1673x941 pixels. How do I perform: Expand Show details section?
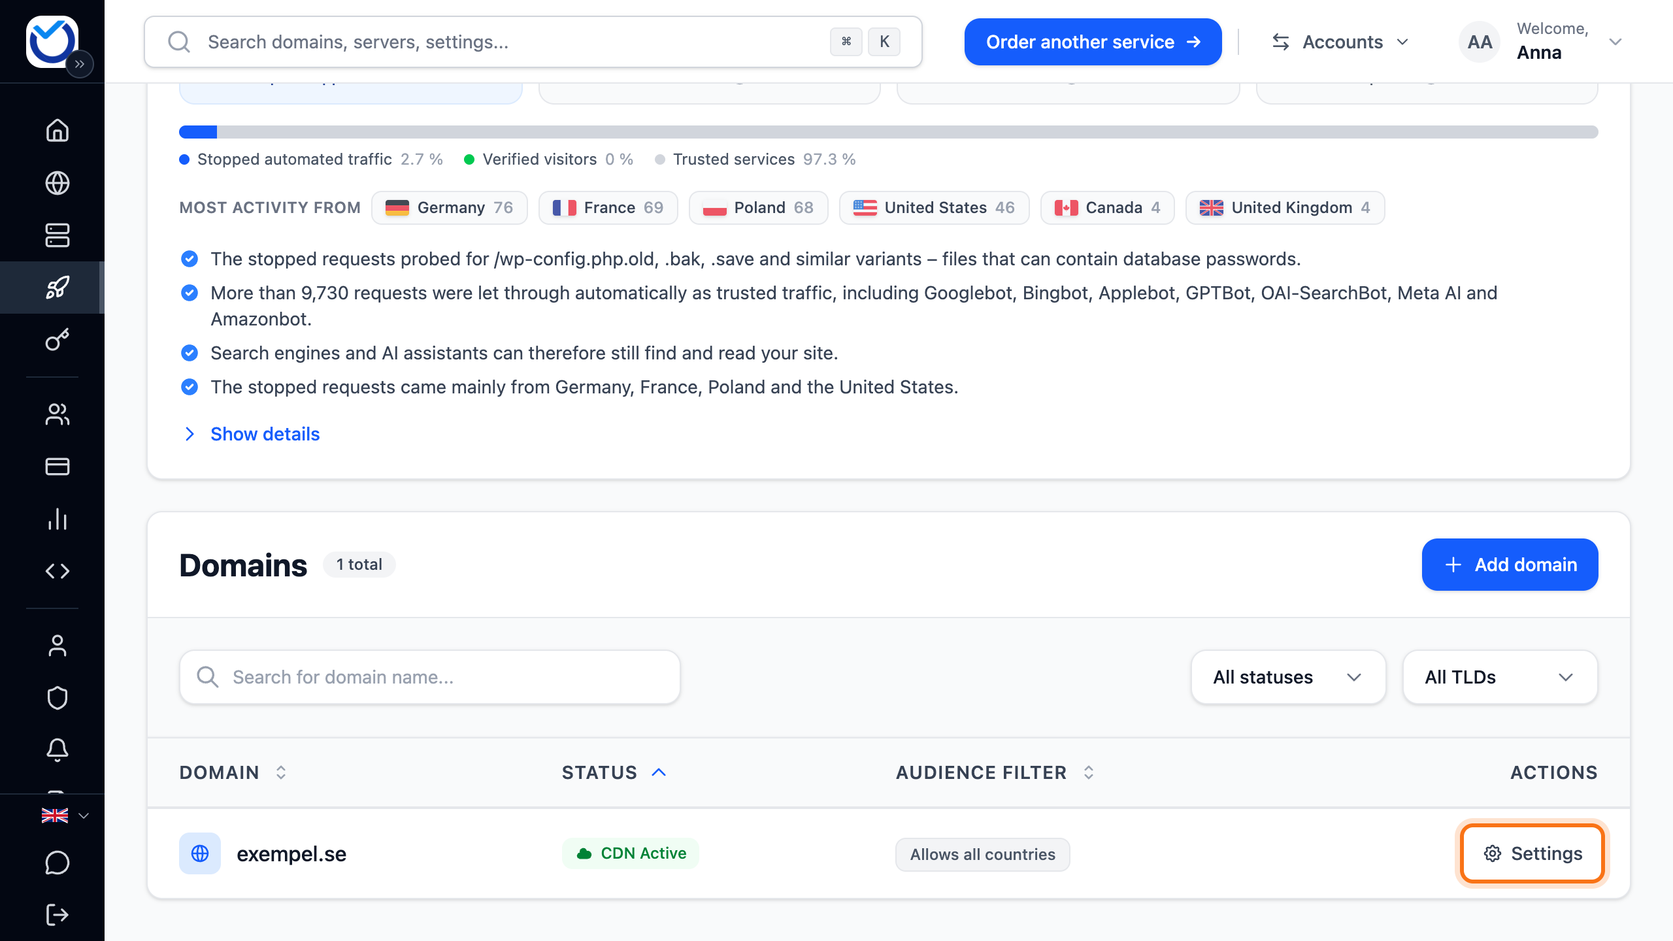tap(251, 434)
